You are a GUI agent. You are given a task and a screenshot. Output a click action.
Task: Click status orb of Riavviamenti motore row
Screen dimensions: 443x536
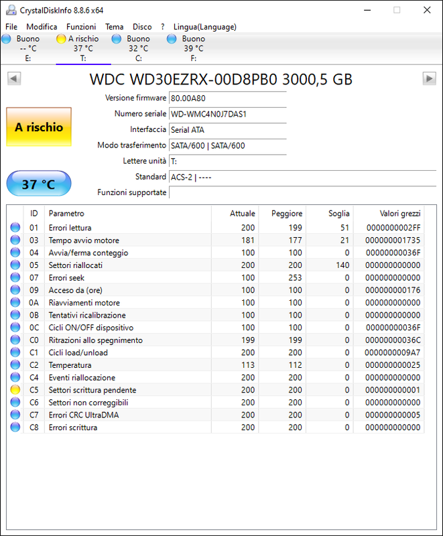15,302
